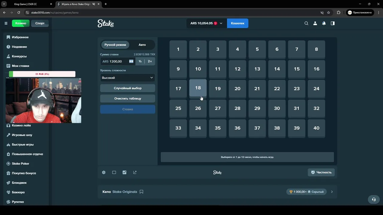Bookmark Keno as favourite
The image size is (383, 215).
pyautogui.click(x=142, y=192)
